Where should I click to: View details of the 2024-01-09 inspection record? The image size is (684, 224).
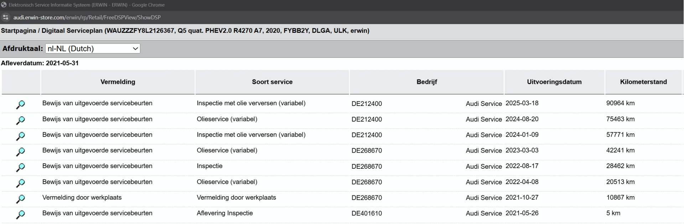[x=21, y=136]
